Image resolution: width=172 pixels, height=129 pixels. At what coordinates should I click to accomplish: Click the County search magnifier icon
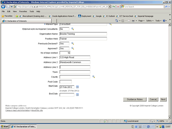[94, 77]
